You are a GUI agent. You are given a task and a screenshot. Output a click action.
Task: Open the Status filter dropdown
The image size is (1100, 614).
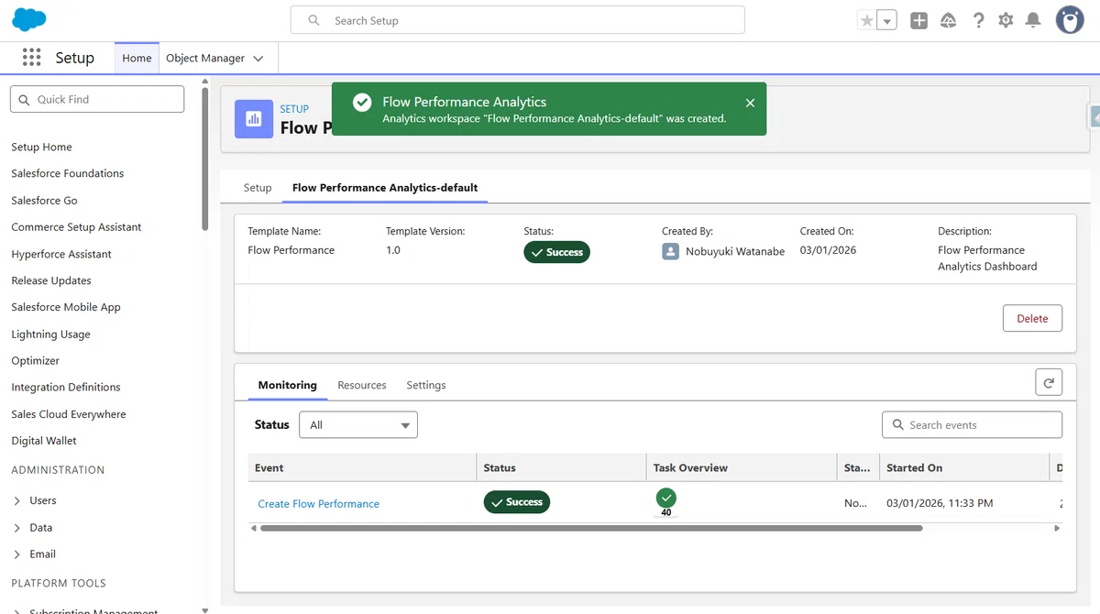coord(358,425)
